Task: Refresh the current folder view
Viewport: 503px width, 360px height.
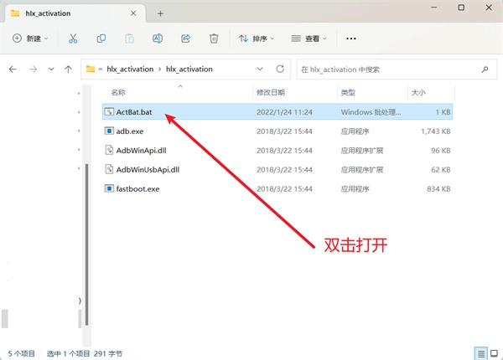Action: click(x=279, y=69)
